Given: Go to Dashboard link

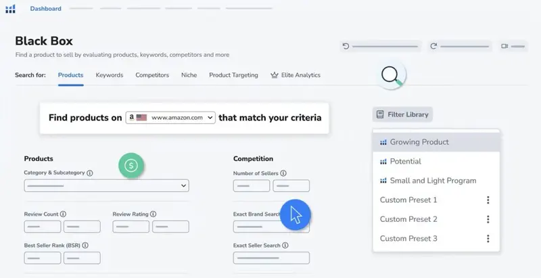Looking at the screenshot, I should click(x=45, y=9).
